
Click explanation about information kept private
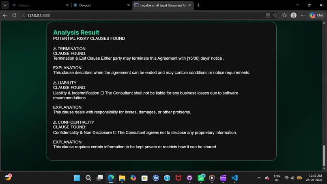135,147
